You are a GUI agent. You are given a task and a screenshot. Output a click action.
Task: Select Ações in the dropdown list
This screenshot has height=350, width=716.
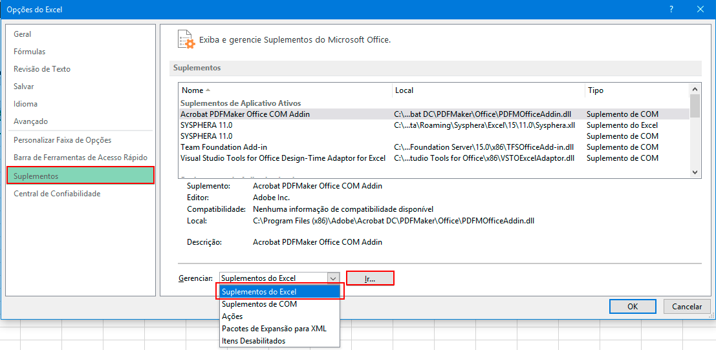[x=232, y=316]
